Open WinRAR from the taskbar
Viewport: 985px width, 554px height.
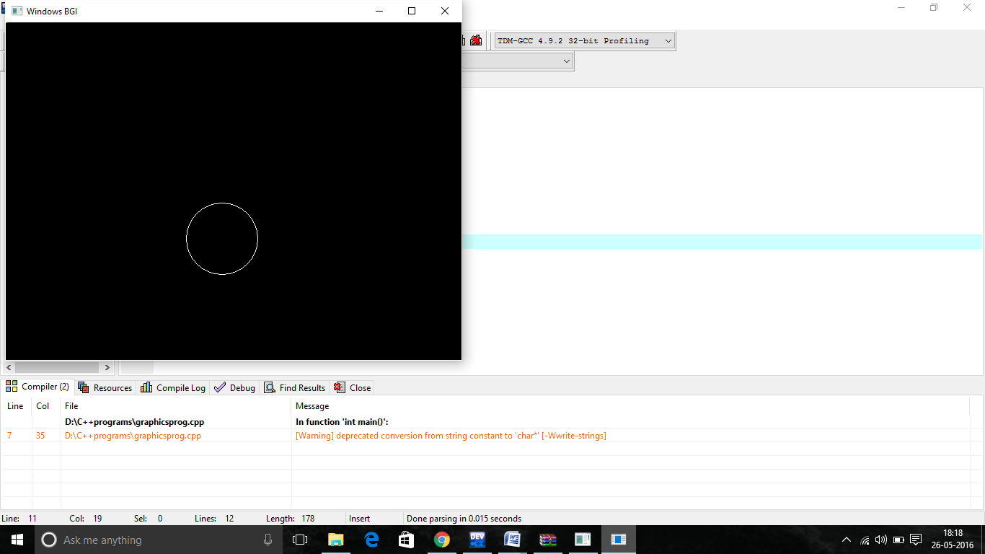[x=548, y=540]
